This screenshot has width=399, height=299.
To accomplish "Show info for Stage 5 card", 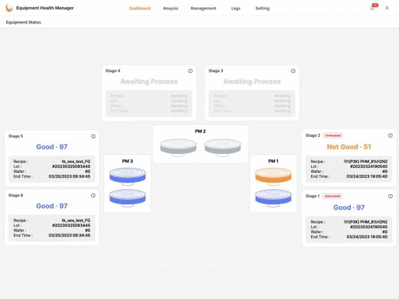I will coord(93,136).
